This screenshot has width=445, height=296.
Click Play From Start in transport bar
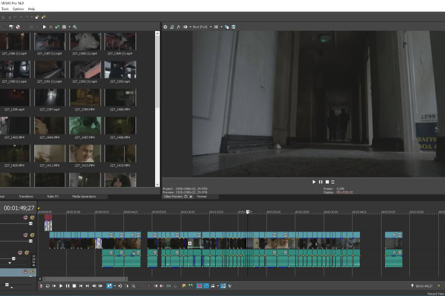(54, 286)
